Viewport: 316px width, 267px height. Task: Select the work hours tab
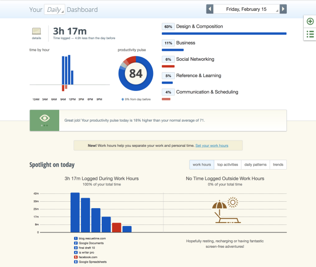click(201, 165)
